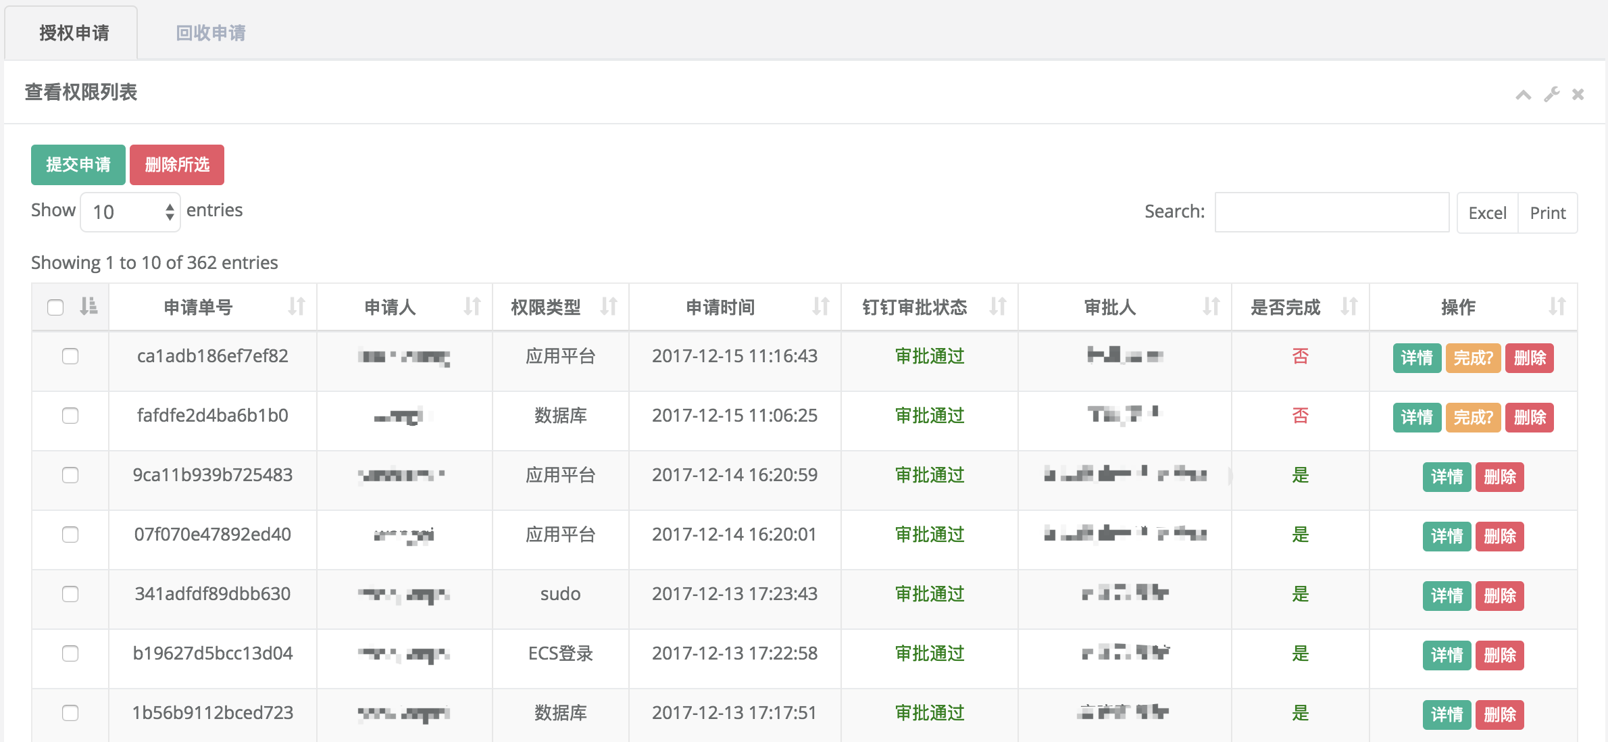The image size is (1608, 742).
Task: Click 否 status in row ca1adb186ef7ef82
Action: coord(1300,356)
